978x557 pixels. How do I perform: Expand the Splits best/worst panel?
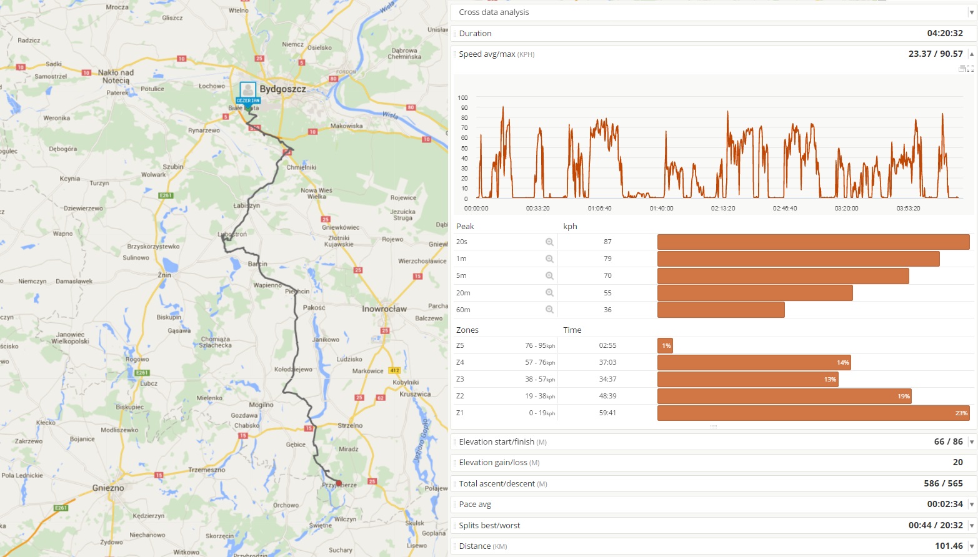pyautogui.click(x=971, y=526)
